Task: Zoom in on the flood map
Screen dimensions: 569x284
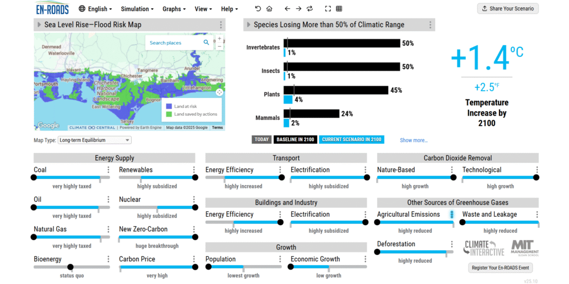Action: 219,39
